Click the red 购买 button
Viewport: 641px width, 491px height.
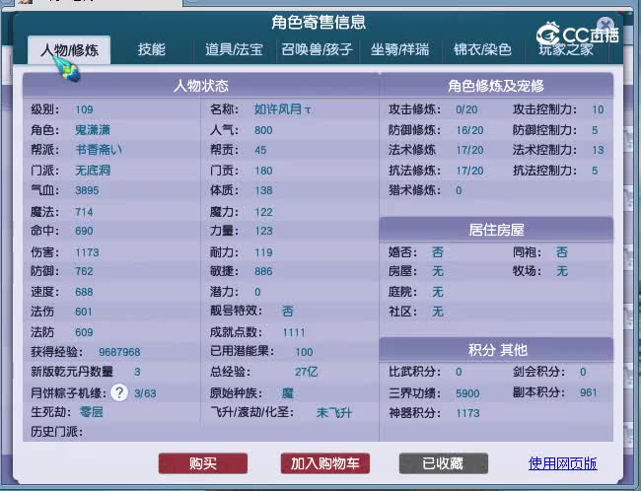[x=203, y=463]
